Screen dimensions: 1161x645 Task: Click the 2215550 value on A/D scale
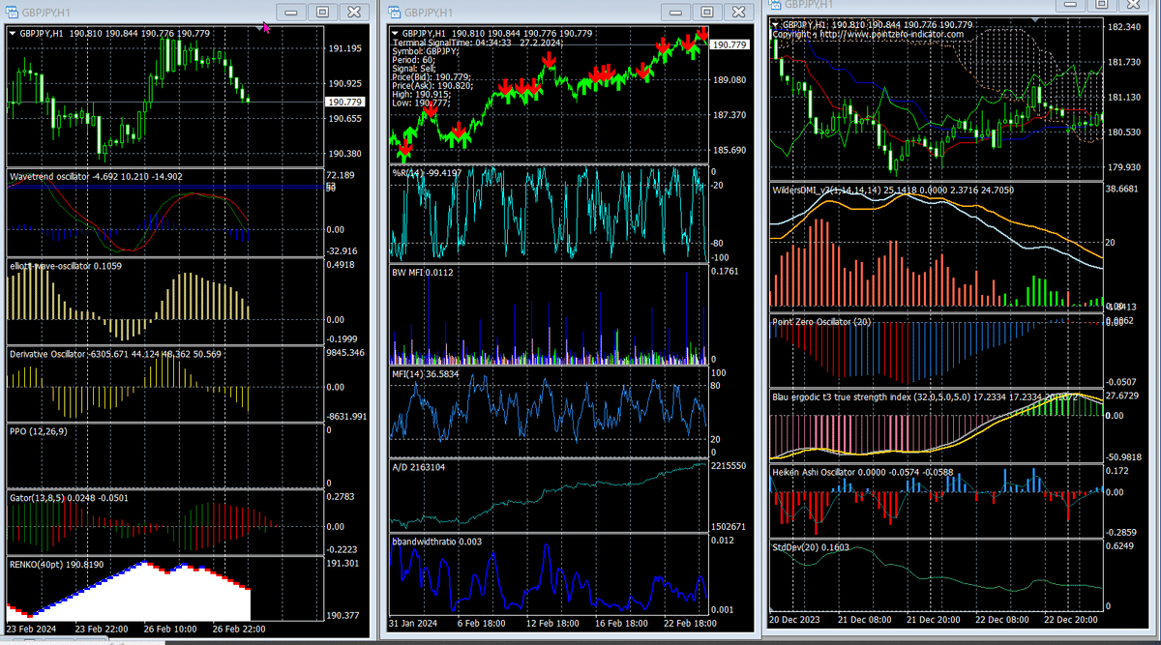(729, 466)
